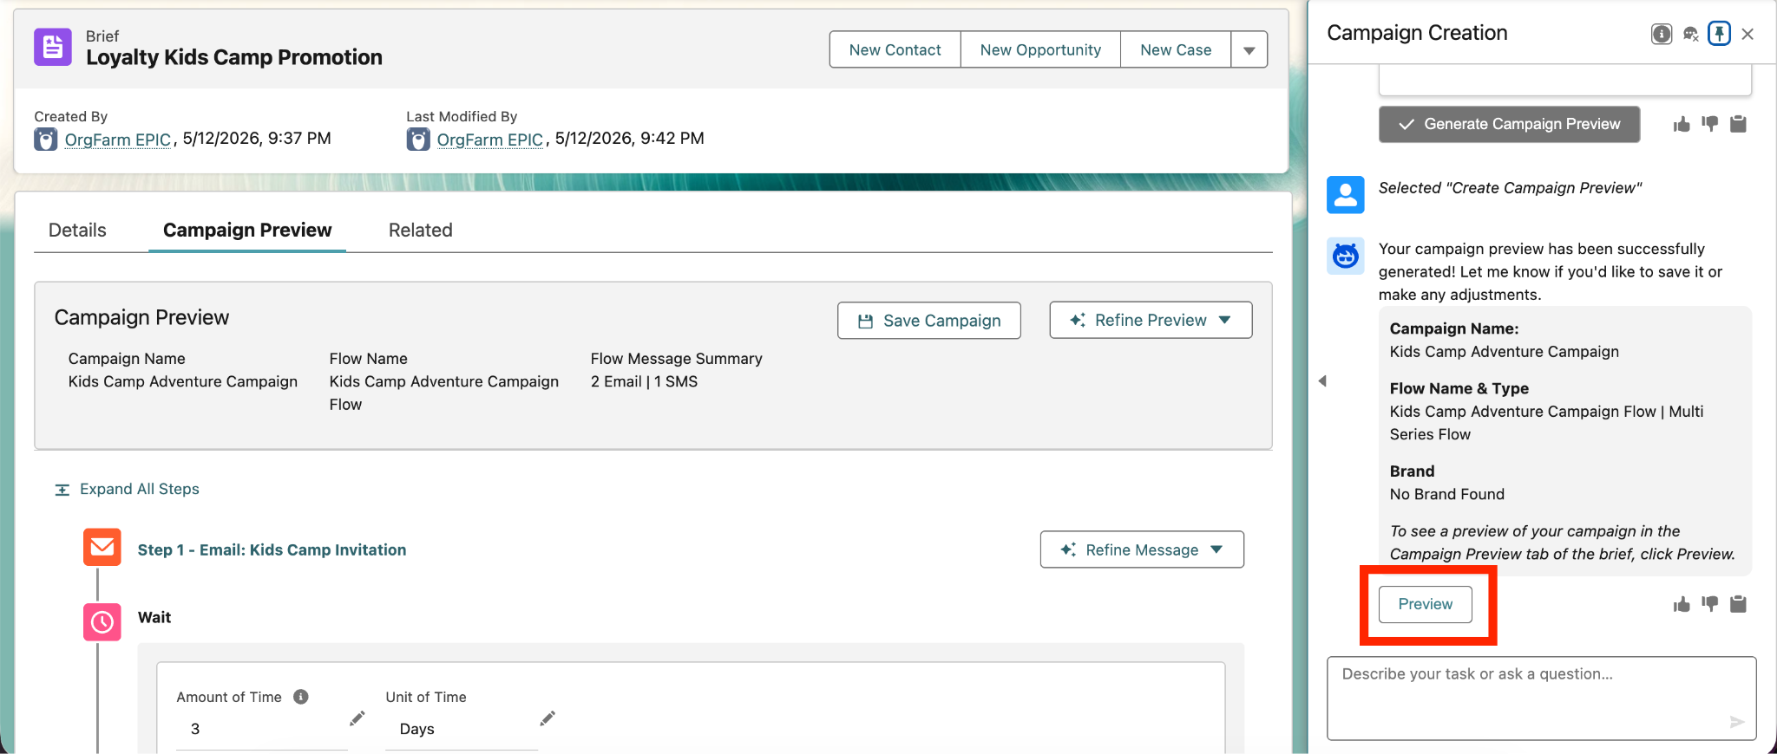The image size is (1777, 754).
Task: Click the Unit of Time Days field
Action: [x=461, y=730]
